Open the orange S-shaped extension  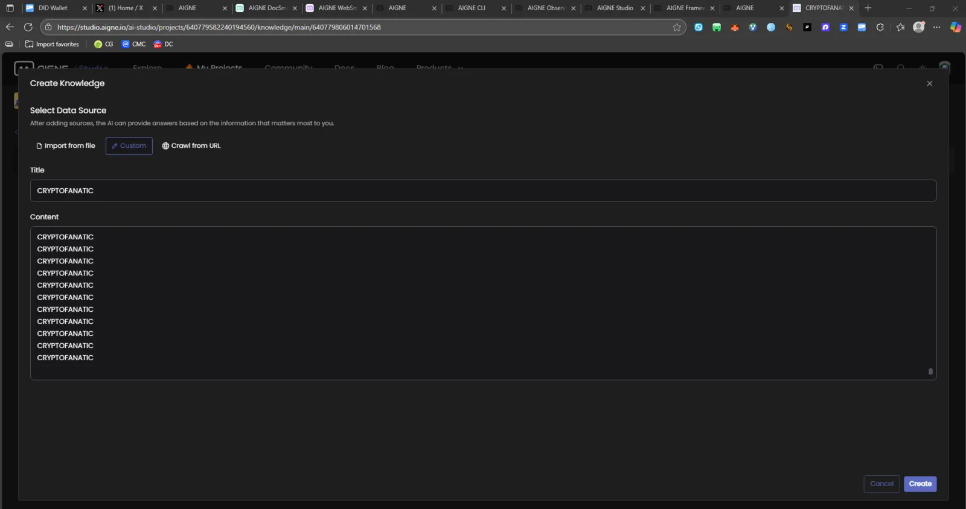point(789,27)
